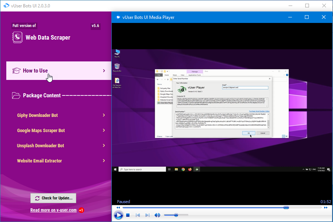The height and width of the screenshot is (222, 333).
Task: Click the chevron beside Giphy Downloader Bot
Action: [x=104, y=115]
